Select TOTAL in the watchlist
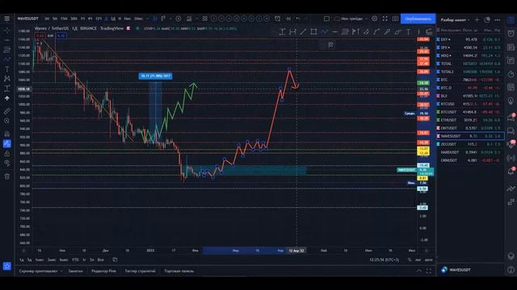Viewport: 517px width, 290px height. [x=470, y=64]
